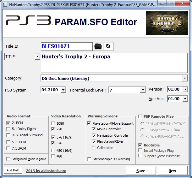Toggle 576 (16:9) resolution checkbox

click(x=53, y=137)
